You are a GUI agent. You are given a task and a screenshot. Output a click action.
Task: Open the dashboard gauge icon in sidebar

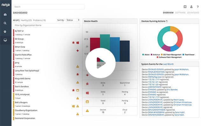(x=5, y=15)
